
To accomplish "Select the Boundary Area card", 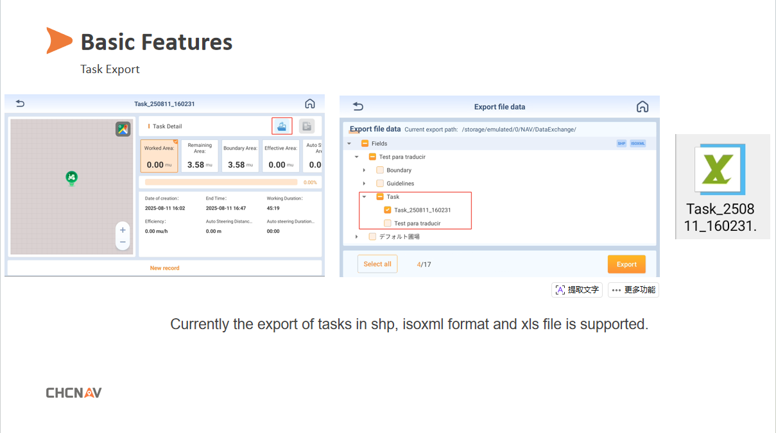I will click(240, 157).
